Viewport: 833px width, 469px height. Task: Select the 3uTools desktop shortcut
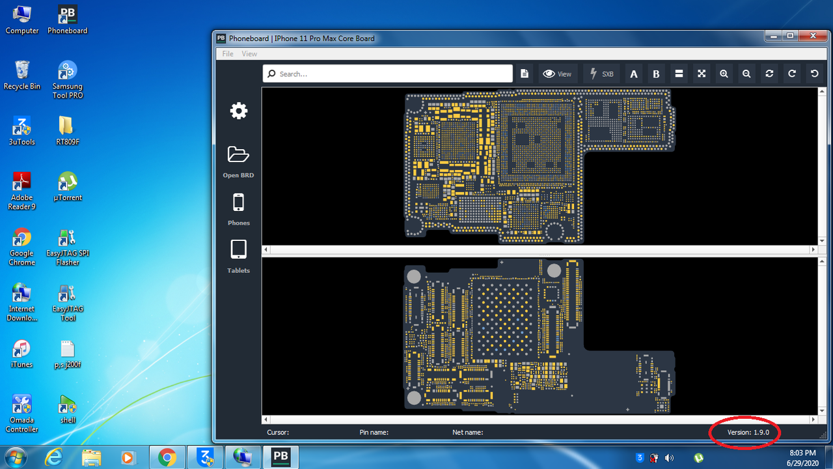[21, 130]
